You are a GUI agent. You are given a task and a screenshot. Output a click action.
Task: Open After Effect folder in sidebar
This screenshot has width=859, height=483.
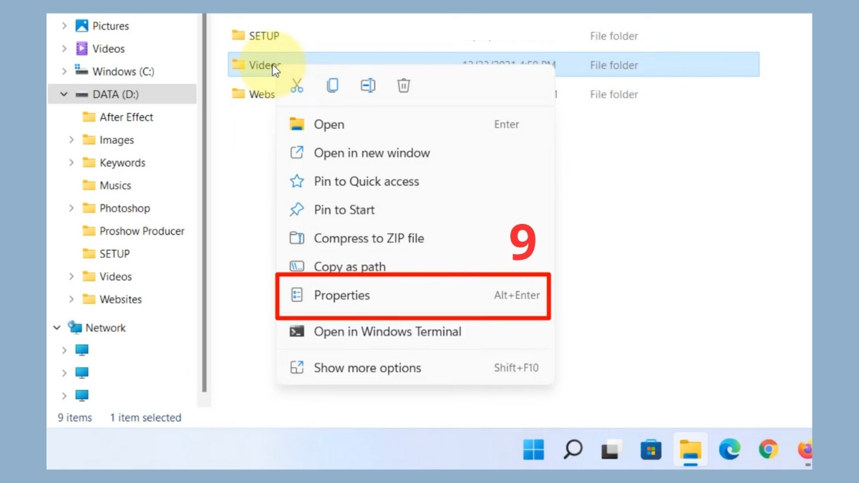126,117
